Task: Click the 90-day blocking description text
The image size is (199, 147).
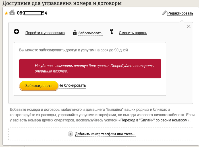Action: [x=73, y=50]
